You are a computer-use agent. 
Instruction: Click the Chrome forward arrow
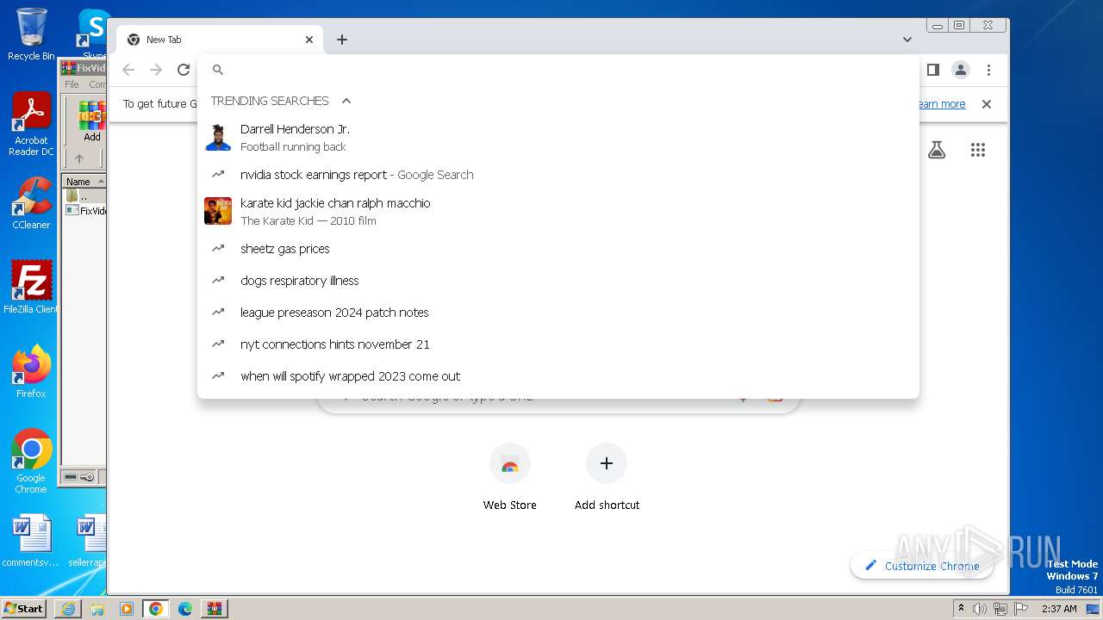[x=156, y=70]
